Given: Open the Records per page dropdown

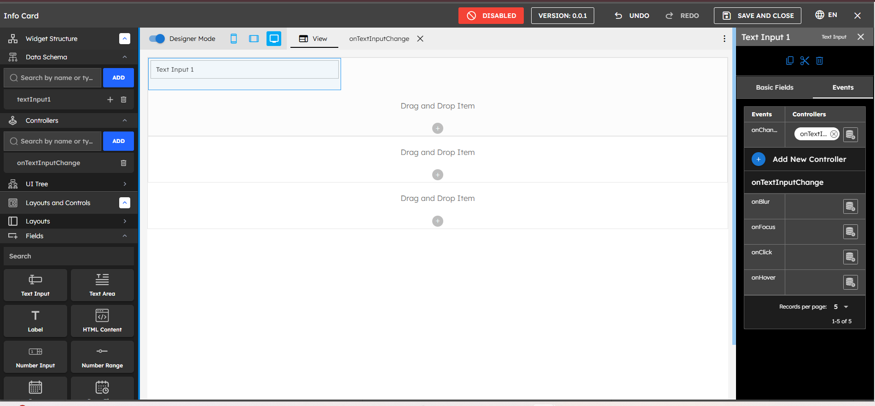Looking at the screenshot, I should point(841,307).
